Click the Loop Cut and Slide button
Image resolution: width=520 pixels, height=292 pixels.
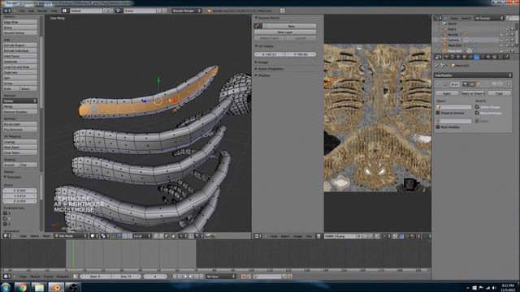coord(19,67)
